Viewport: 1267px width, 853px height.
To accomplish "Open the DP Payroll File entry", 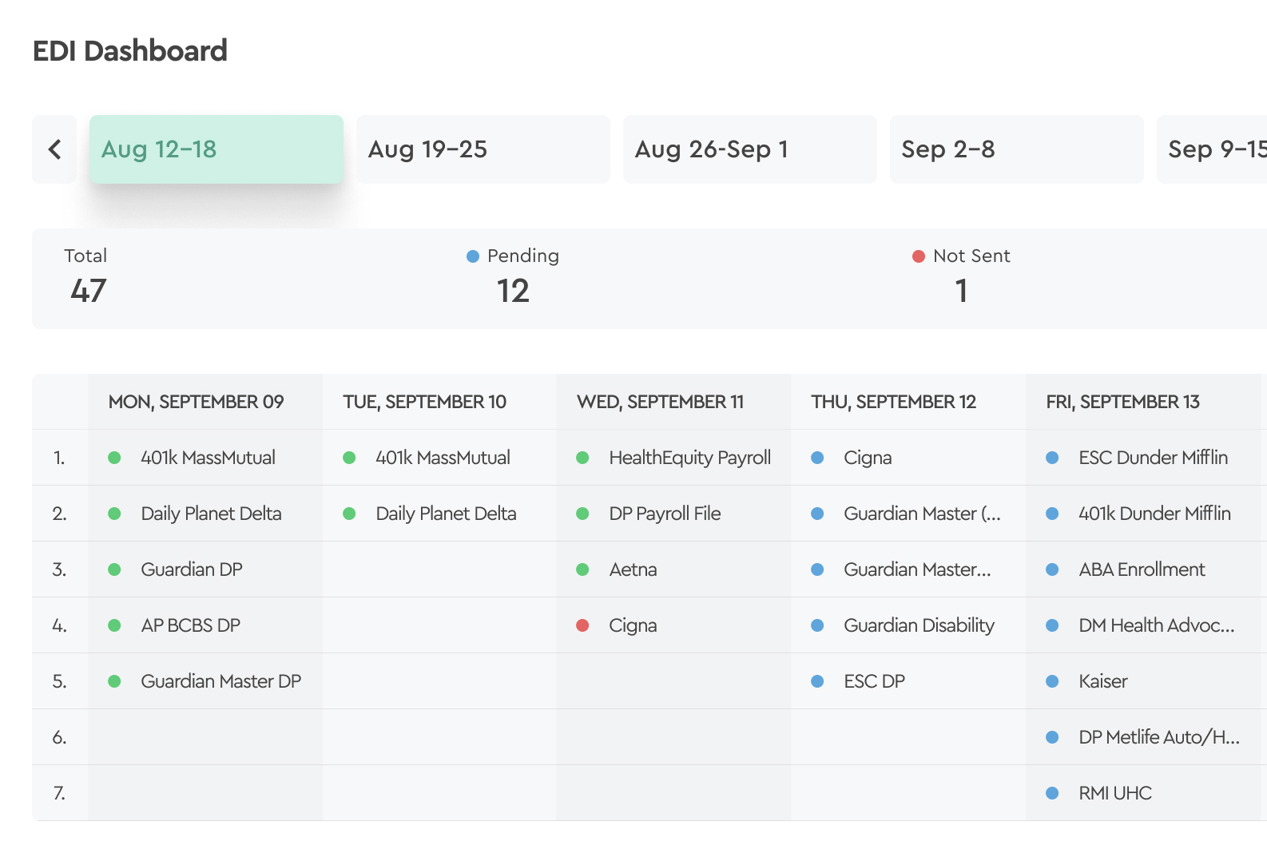I will pyautogui.click(x=665, y=514).
